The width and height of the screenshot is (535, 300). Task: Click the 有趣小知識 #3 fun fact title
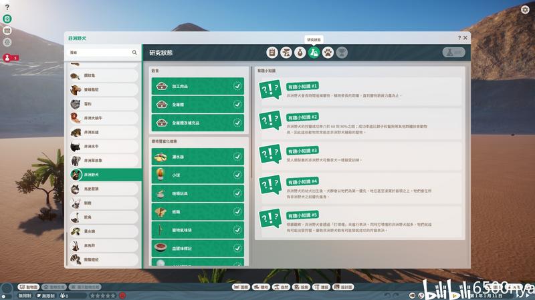click(x=302, y=151)
